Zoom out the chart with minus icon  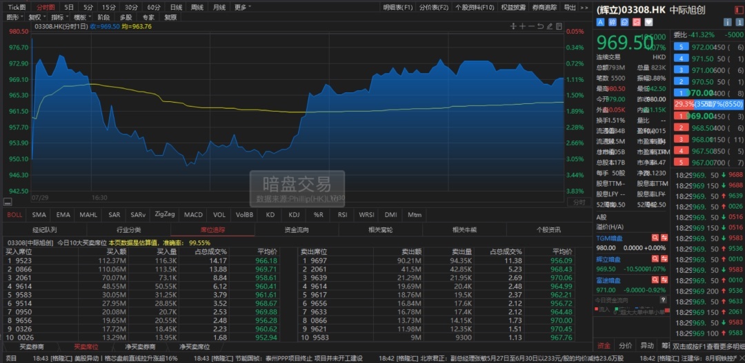tap(531, 26)
